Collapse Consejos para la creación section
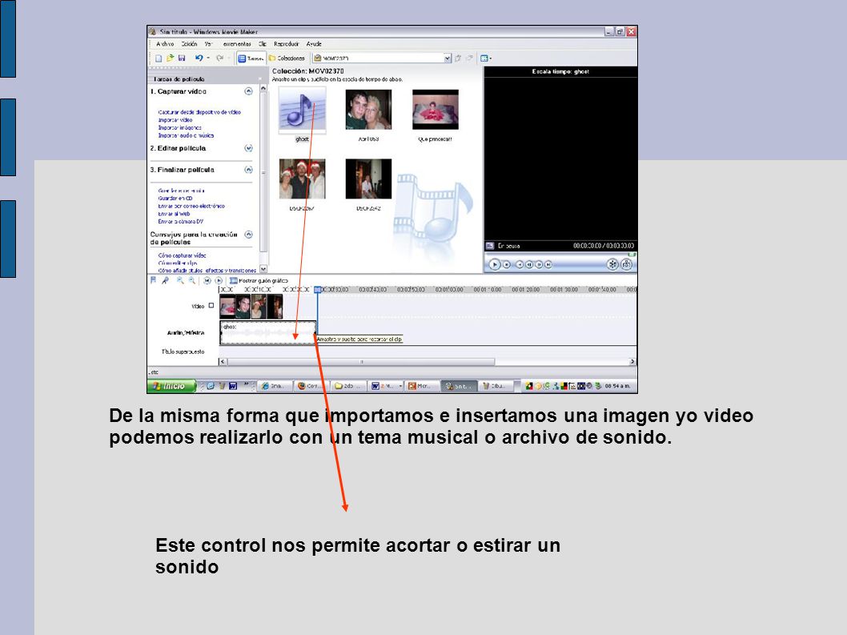The width and height of the screenshot is (847, 635). (x=248, y=235)
